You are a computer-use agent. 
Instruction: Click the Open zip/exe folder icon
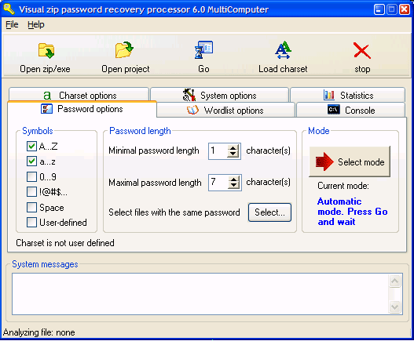click(46, 50)
